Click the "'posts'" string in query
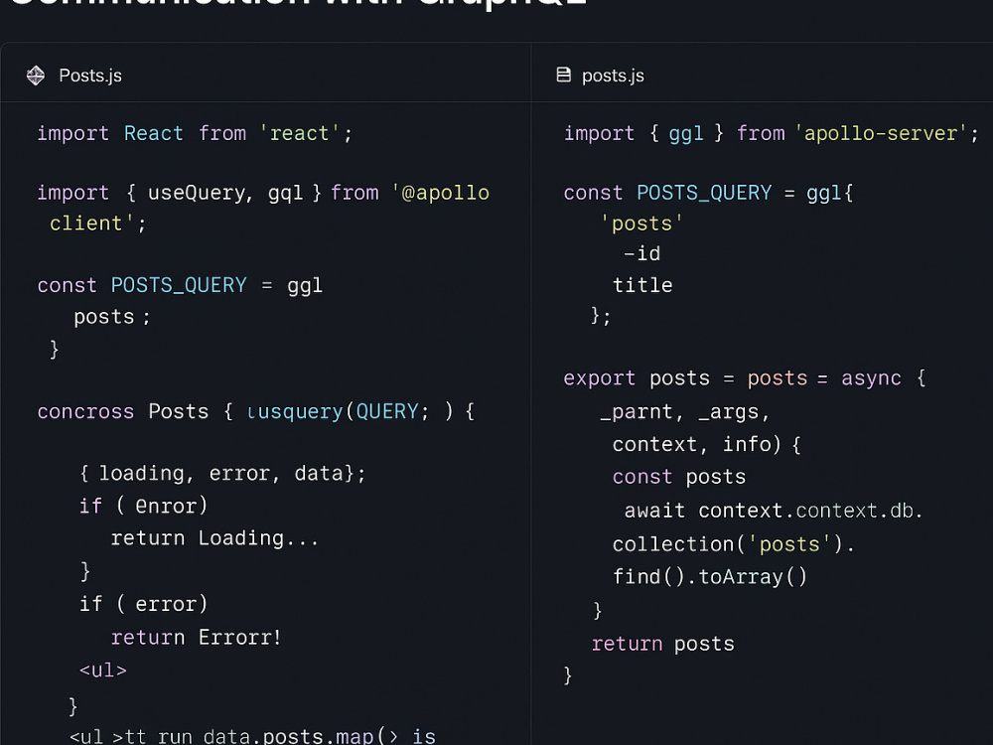 click(x=640, y=223)
